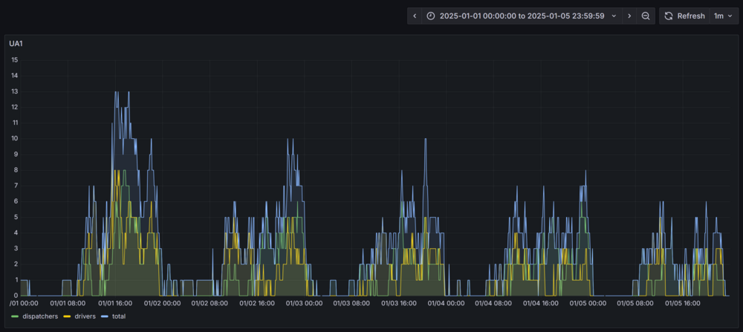Click the clock icon in time picker
This screenshot has height=332, width=743.
click(x=431, y=16)
